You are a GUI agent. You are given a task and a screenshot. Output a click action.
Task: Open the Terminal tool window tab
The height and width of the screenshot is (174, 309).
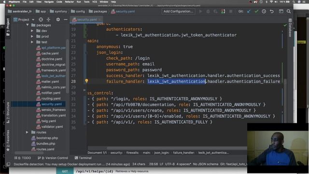click(83, 158)
